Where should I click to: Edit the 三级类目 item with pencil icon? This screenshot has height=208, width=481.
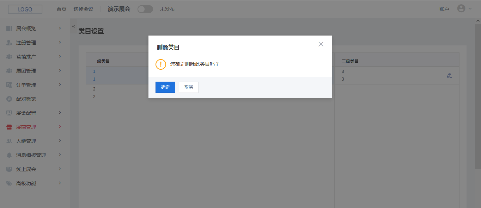[x=449, y=75]
